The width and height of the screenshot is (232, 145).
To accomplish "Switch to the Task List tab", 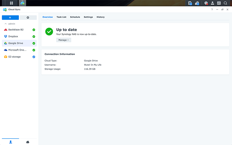I will [61, 17].
